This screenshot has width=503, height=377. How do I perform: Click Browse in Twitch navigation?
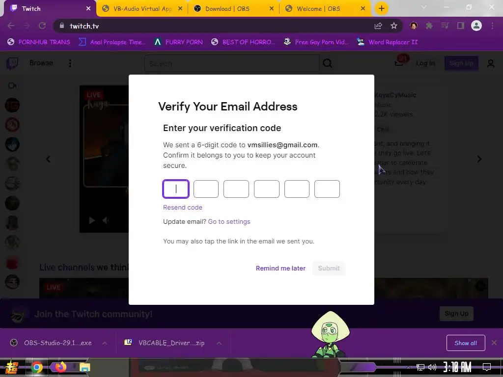[x=41, y=63]
